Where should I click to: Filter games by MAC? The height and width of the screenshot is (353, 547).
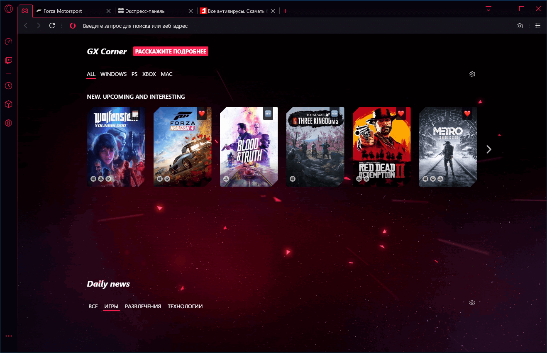167,74
